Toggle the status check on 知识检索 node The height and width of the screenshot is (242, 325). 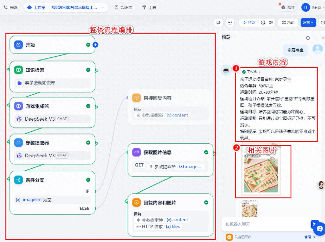click(x=88, y=70)
